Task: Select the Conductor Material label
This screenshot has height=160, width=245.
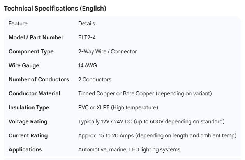Action: (x=34, y=93)
